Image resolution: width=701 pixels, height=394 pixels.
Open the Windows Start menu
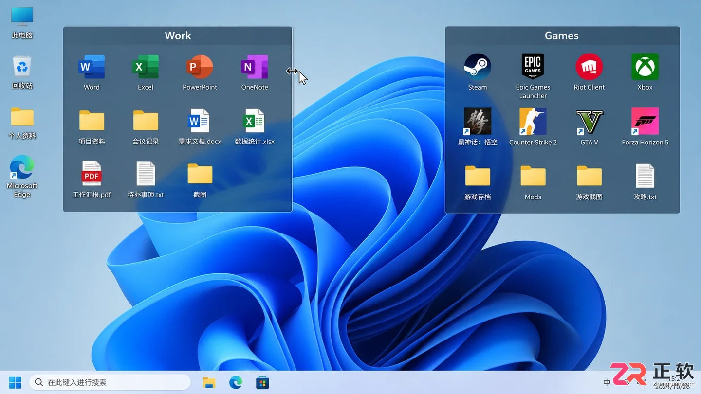[15, 382]
